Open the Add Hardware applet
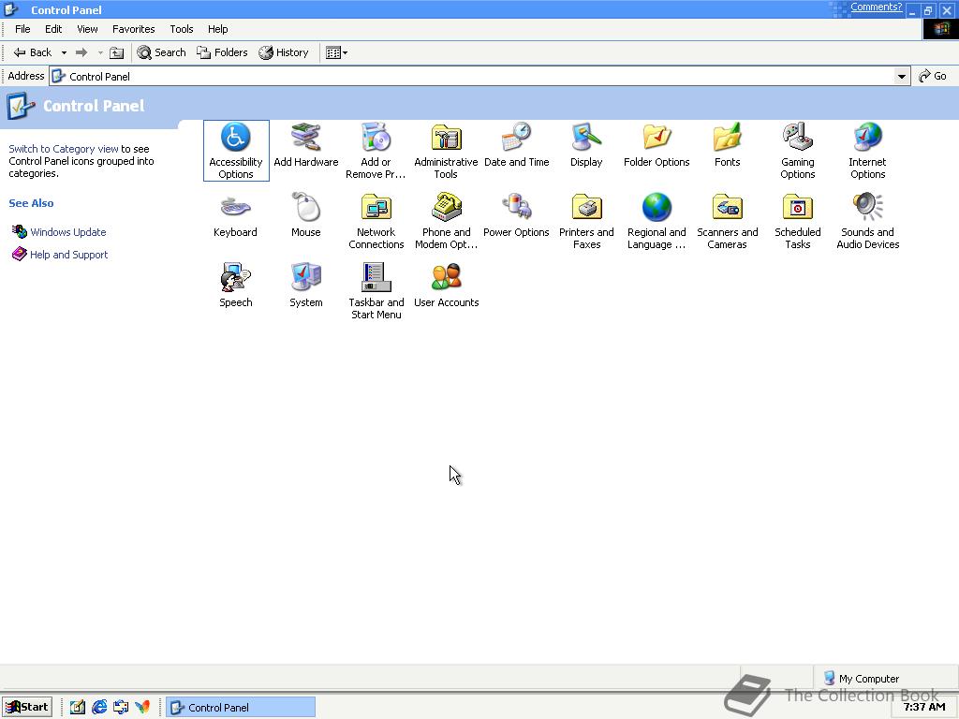Viewport: 959px width, 719px height. (306, 145)
